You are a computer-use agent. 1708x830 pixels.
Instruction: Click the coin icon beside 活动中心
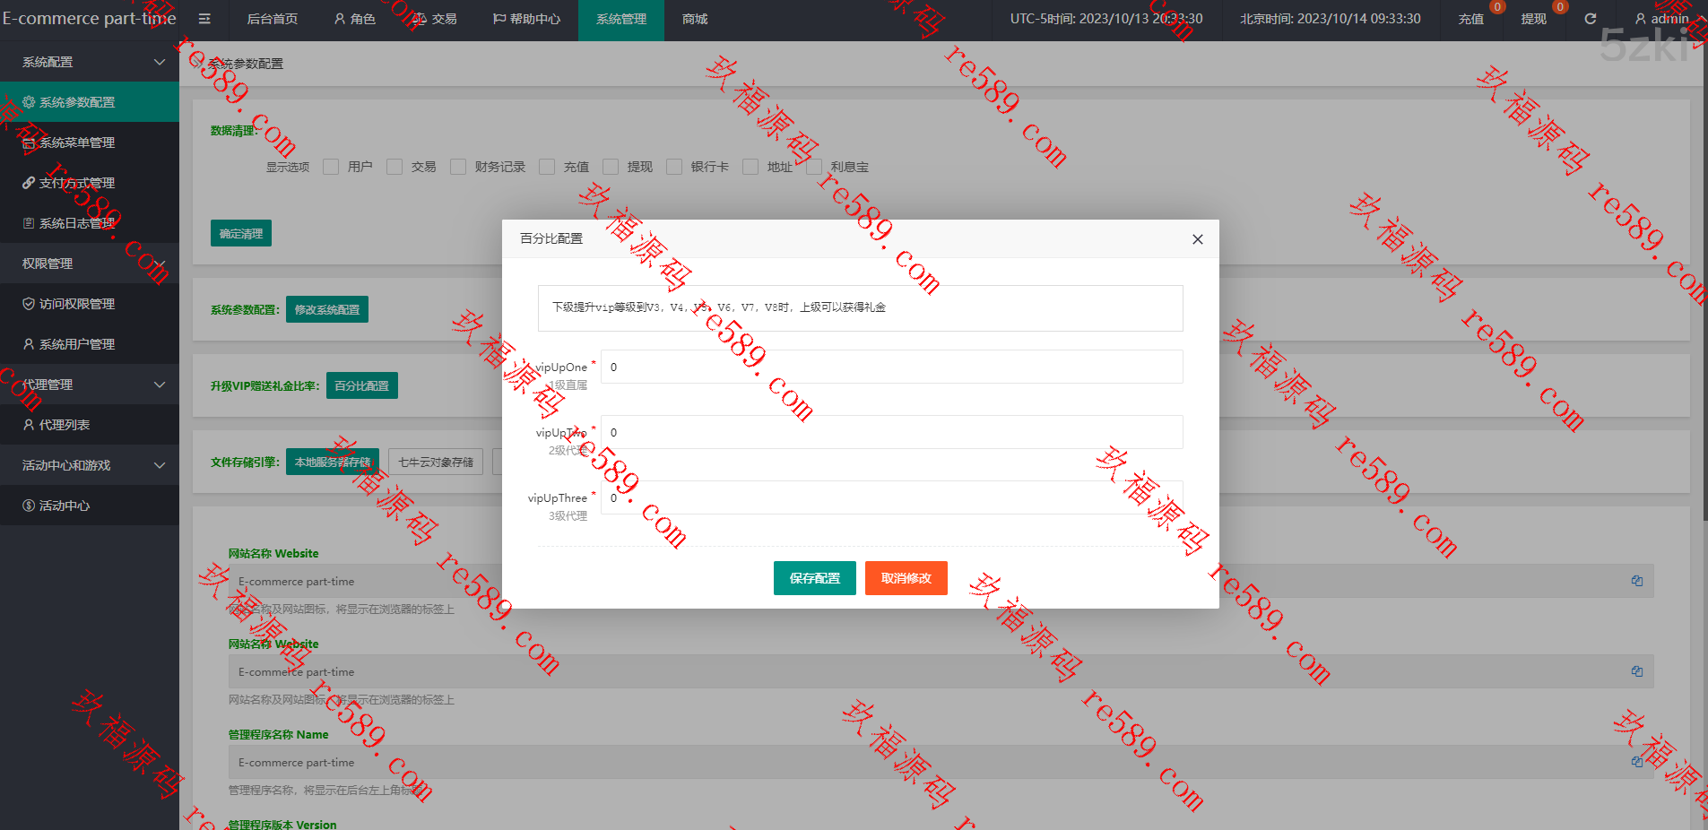coord(29,506)
